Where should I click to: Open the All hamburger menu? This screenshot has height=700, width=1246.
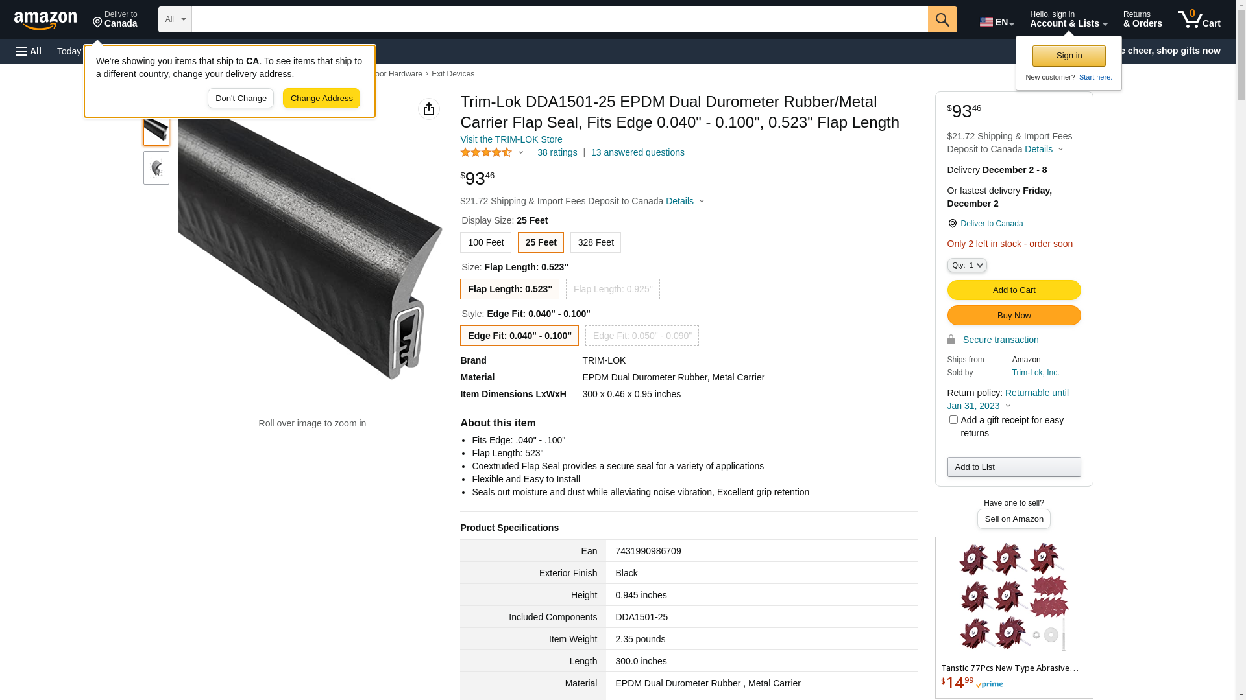point(29,51)
